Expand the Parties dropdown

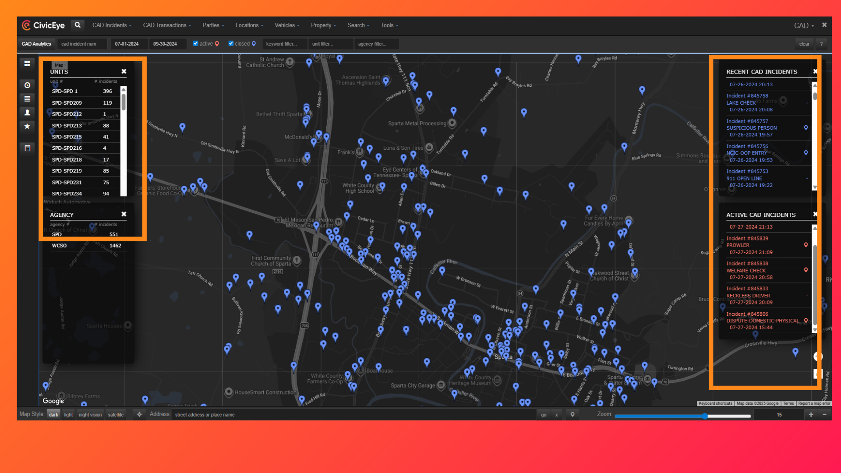(213, 25)
